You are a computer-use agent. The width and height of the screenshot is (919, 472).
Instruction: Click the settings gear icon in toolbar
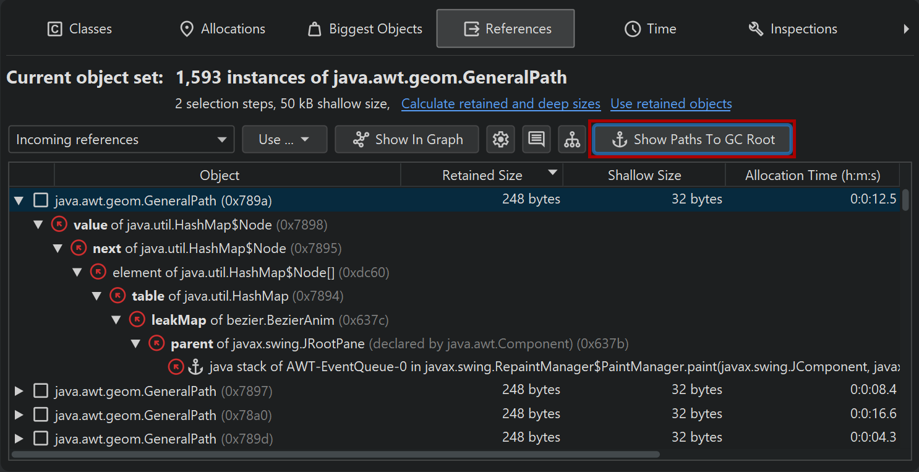500,140
